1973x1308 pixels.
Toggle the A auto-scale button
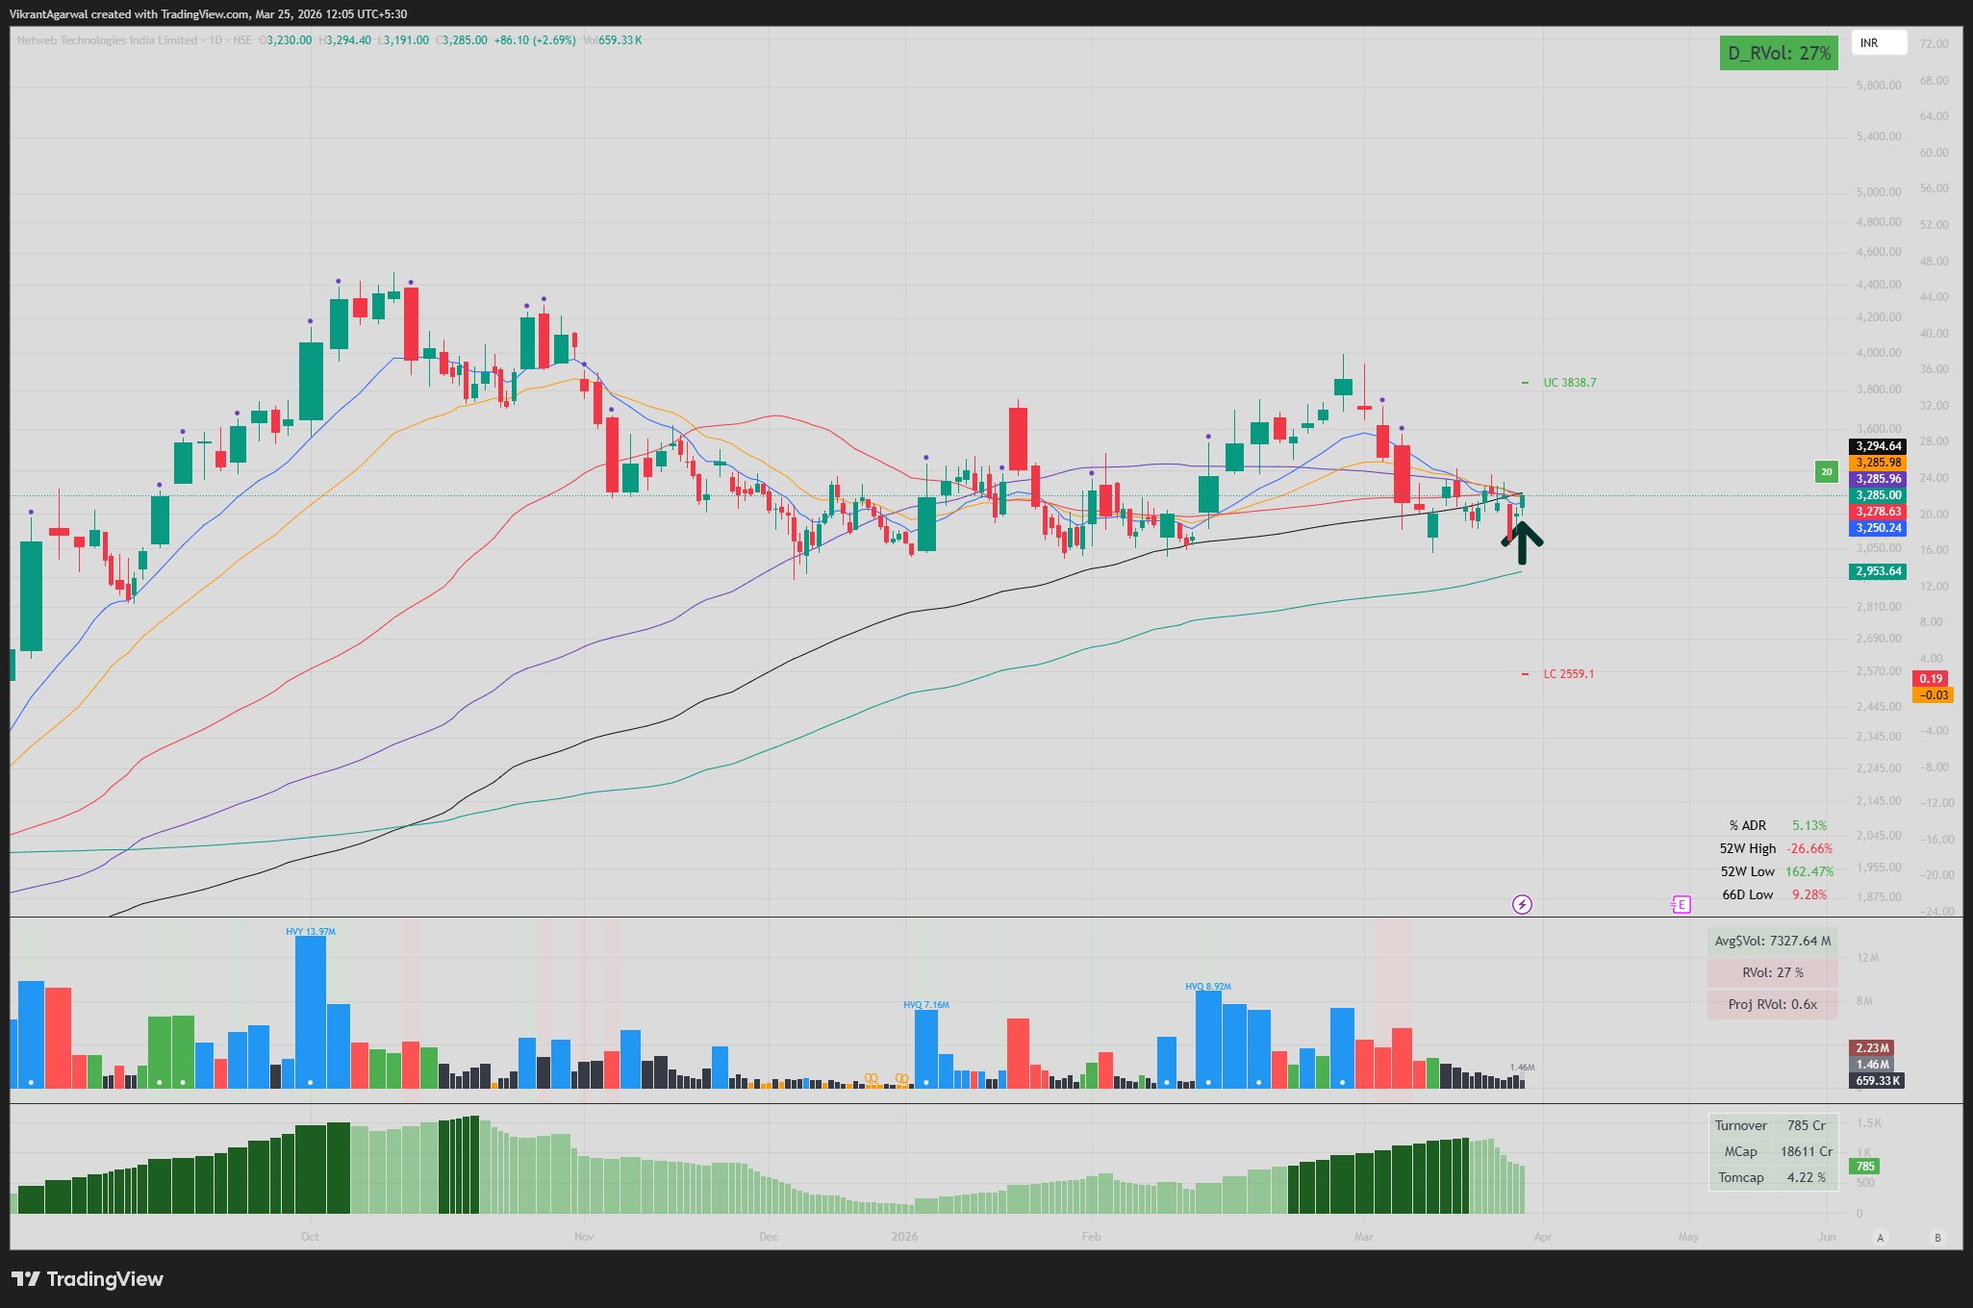tap(1880, 1237)
